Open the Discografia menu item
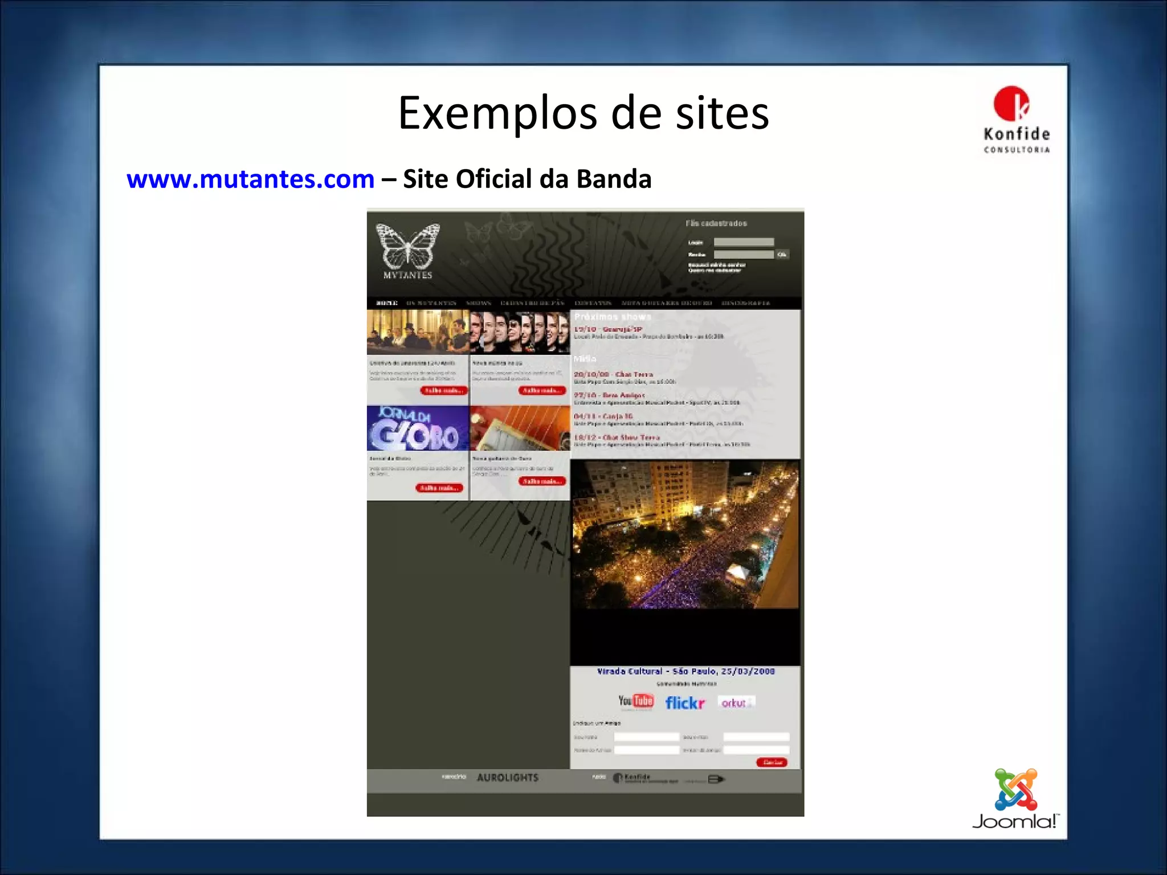Viewport: 1167px width, 875px height. (746, 303)
